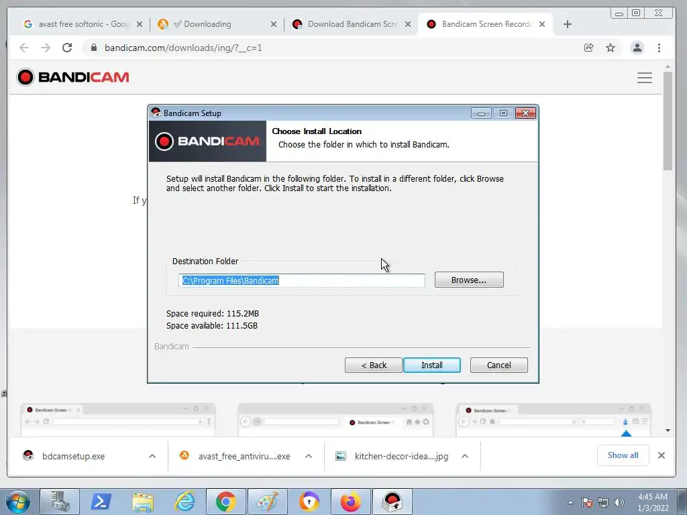Launch Firefox from the taskbar
The height and width of the screenshot is (515, 687).
(x=350, y=502)
